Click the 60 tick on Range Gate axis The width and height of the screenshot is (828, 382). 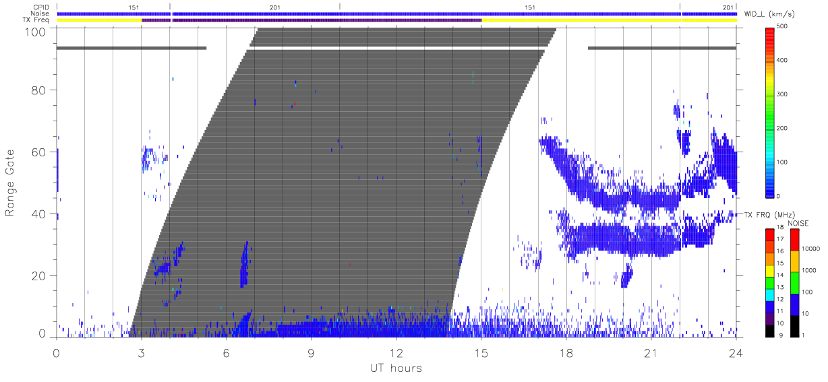pyautogui.click(x=40, y=152)
